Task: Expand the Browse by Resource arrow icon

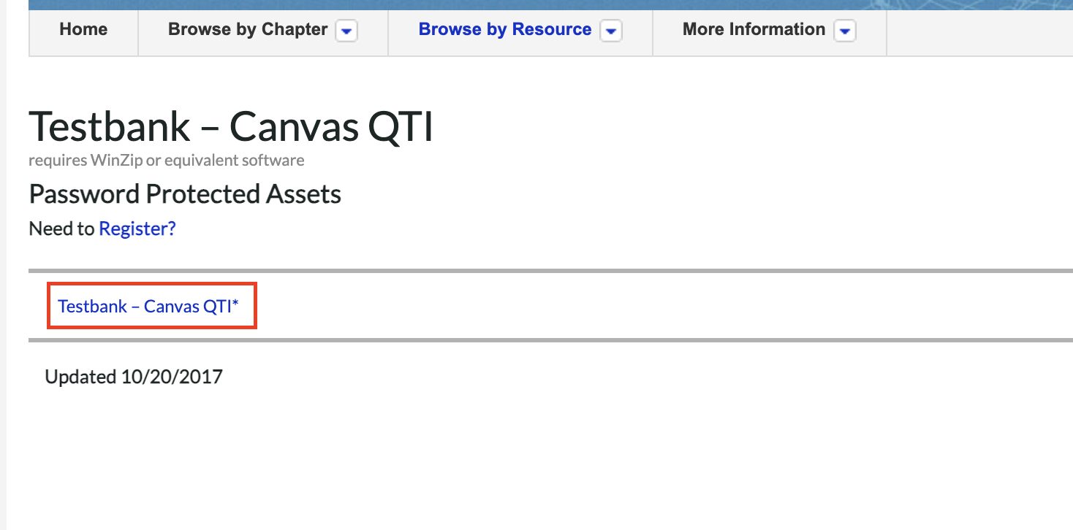Action: tap(610, 31)
